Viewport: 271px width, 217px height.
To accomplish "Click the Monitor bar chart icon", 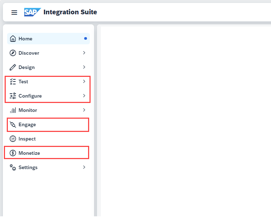I will coord(13,110).
